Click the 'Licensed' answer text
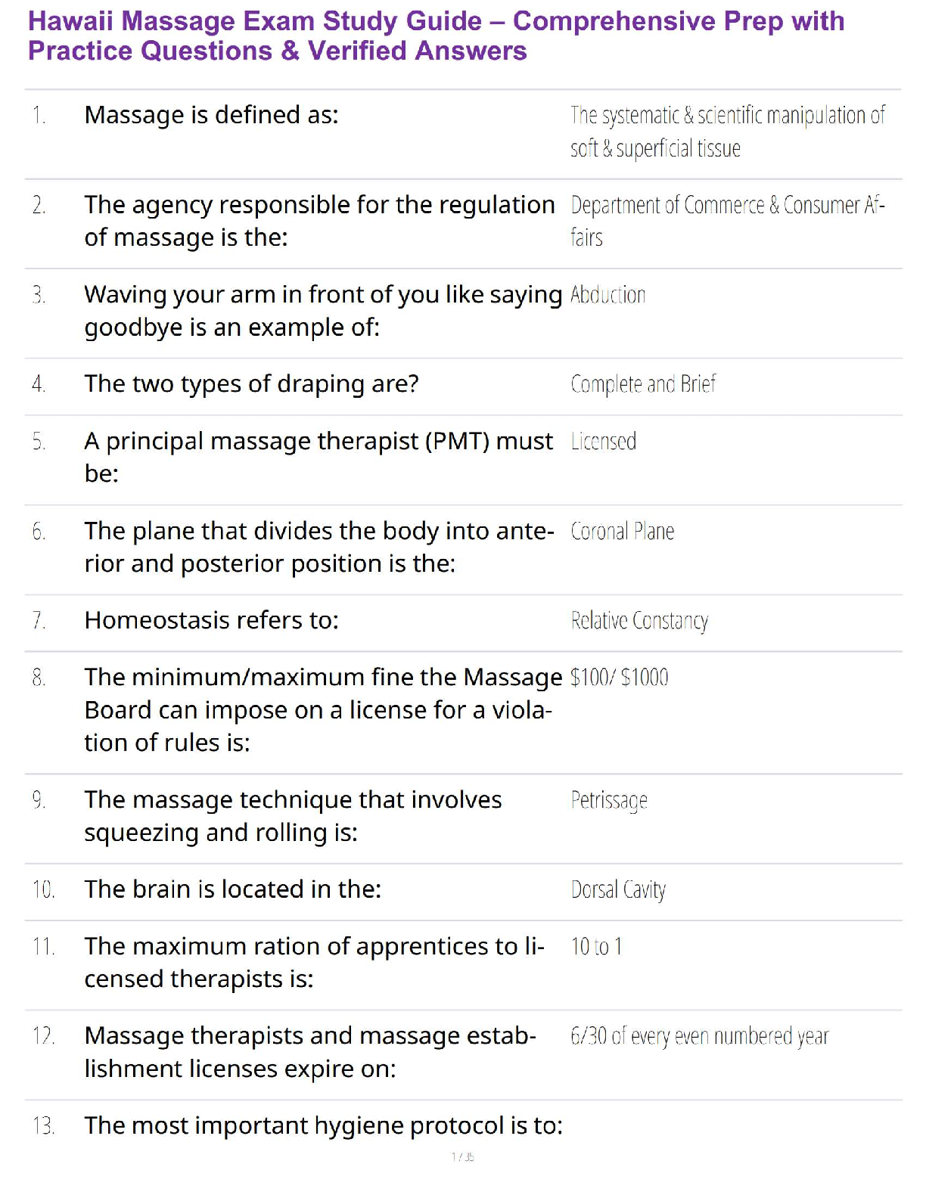Viewport: 926px width, 1198px height. point(603,442)
